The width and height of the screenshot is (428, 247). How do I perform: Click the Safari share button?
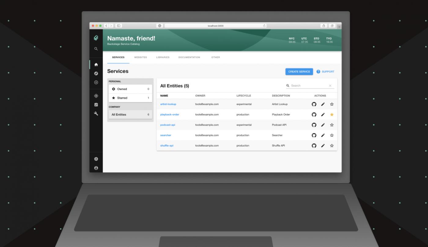pyautogui.click(x=323, y=26)
